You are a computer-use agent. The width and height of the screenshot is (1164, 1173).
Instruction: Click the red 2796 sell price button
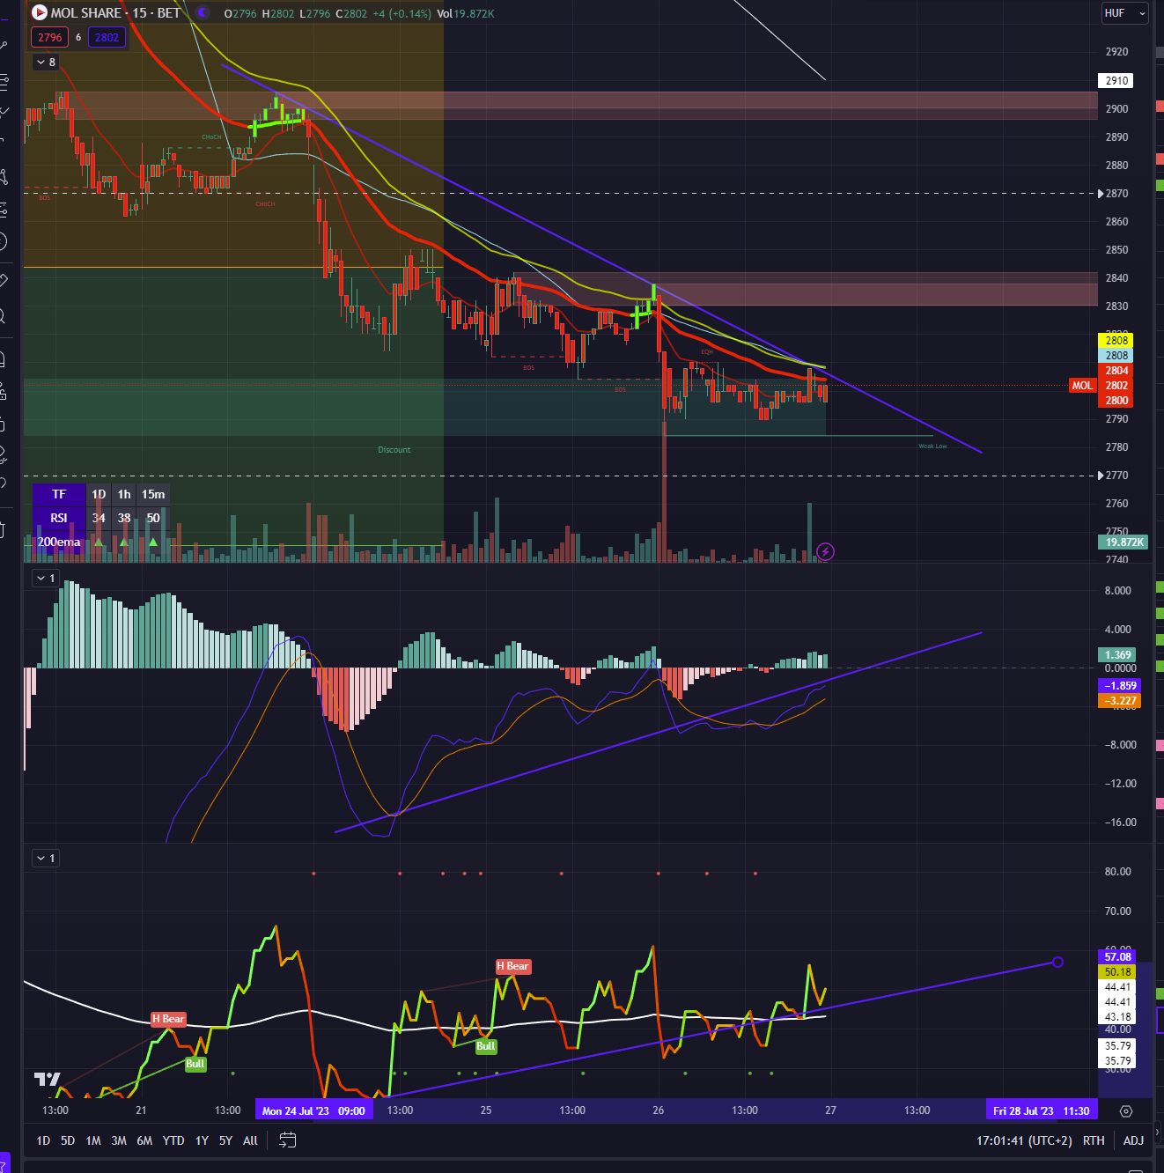(x=49, y=38)
